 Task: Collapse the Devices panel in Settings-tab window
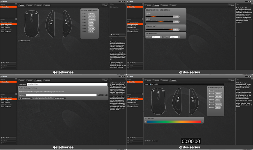143,4
